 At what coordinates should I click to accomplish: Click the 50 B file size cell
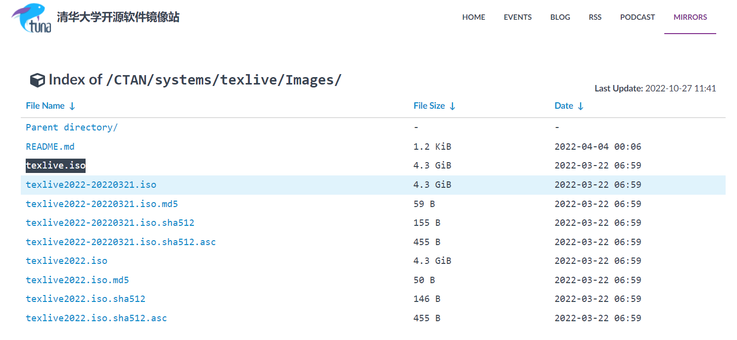(424, 280)
